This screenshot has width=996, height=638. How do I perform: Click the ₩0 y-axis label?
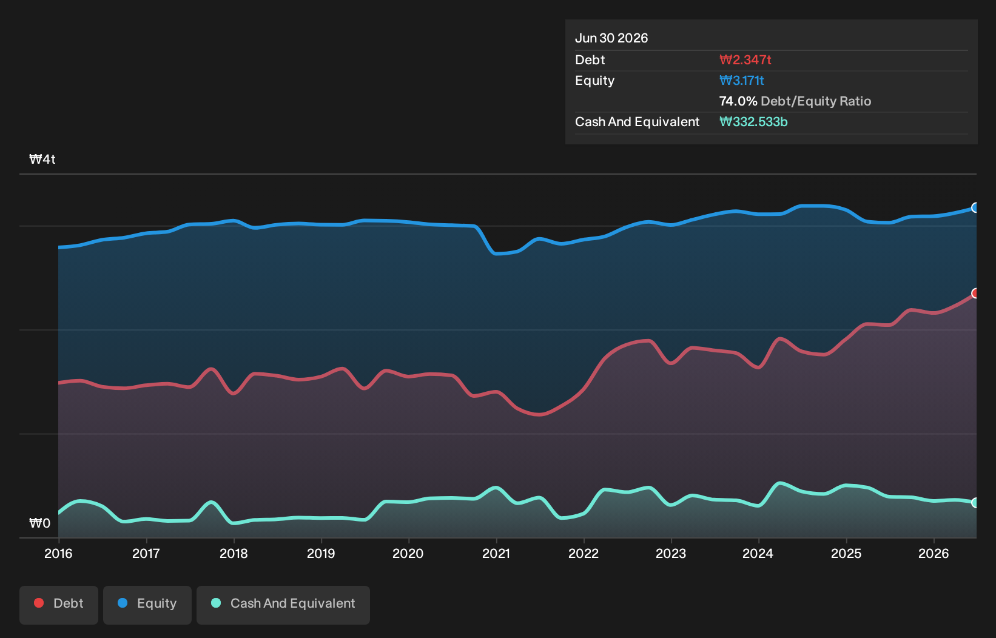pos(40,523)
